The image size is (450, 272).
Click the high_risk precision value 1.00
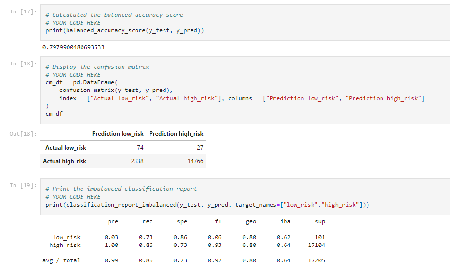tap(111, 245)
